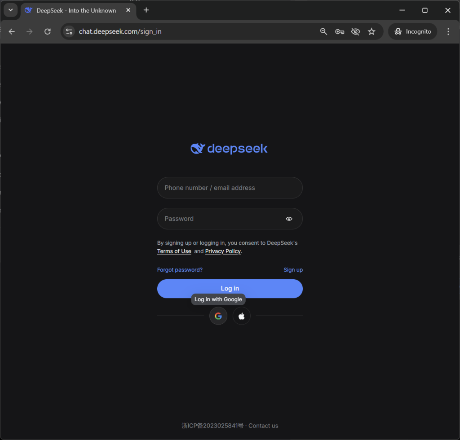Log in with the Google icon

coord(218,316)
